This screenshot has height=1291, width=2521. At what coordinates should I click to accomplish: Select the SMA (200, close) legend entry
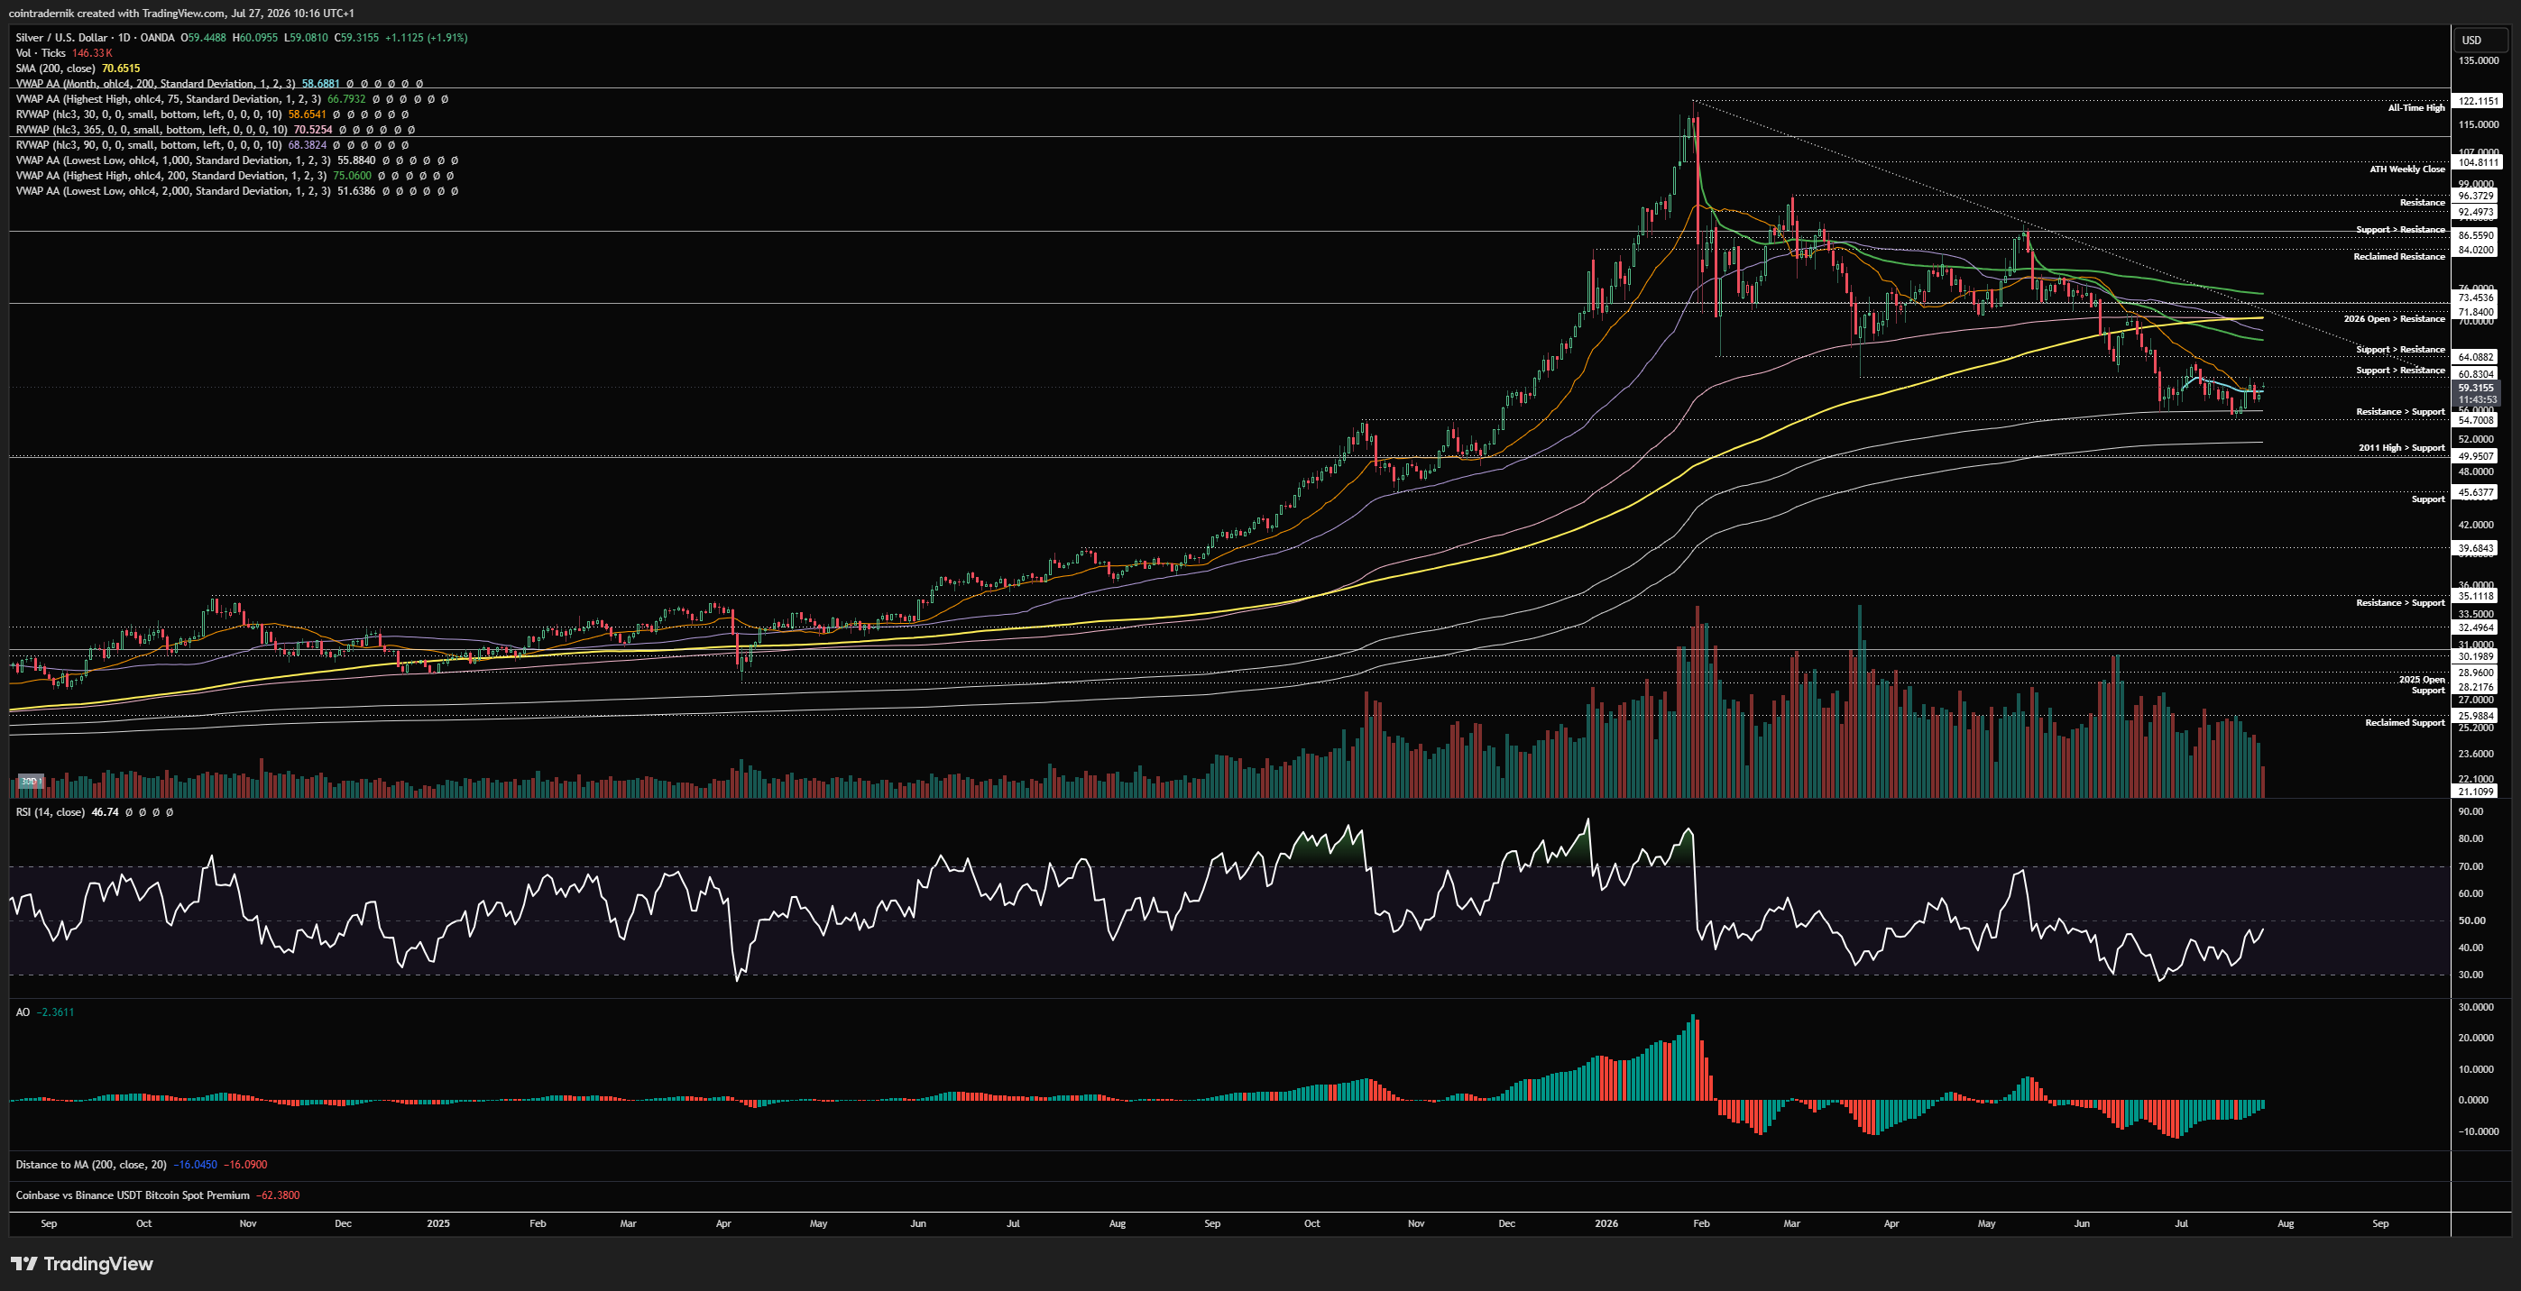tap(55, 69)
